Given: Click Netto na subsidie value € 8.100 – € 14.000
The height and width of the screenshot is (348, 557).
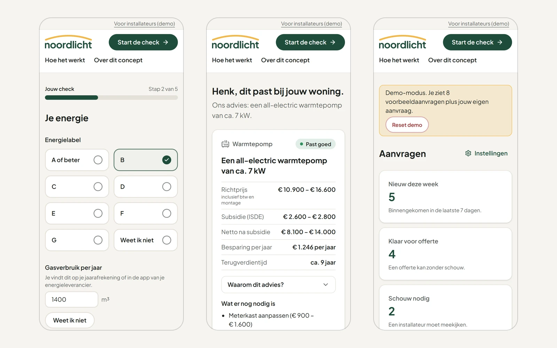Looking at the screenshot, I should pos(308,232).
